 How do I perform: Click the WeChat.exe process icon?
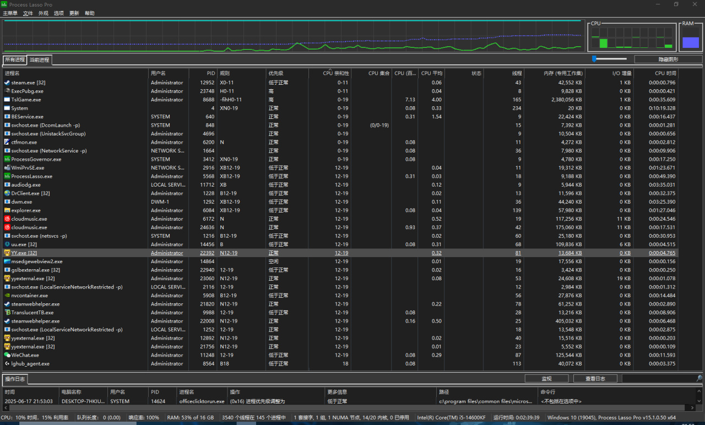click(x=7, y=355)
